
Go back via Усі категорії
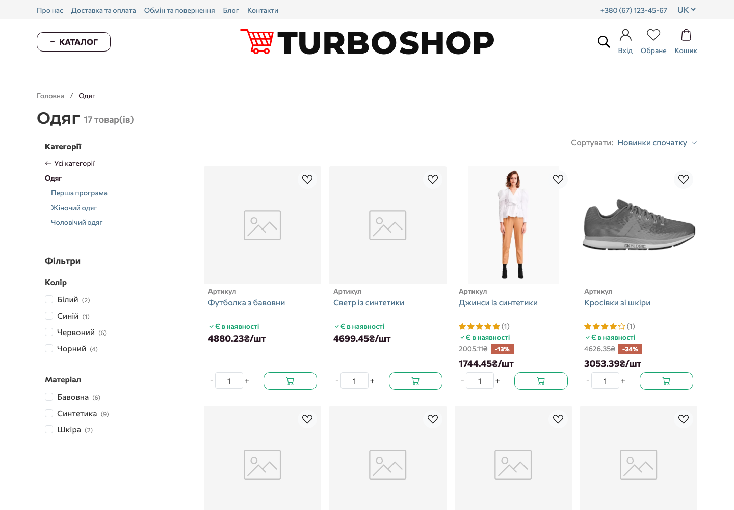tap(70, 163)
